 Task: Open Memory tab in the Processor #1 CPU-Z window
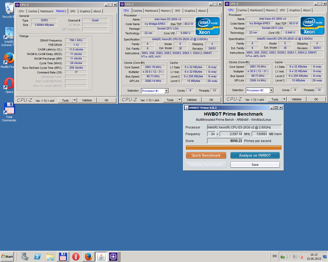pyautogui.click(x=166, y=11)
